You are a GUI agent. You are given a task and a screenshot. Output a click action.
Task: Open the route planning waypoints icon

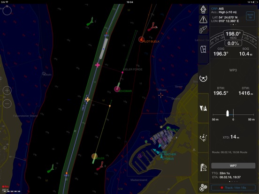pyautogui.click(x=203, y=138)
